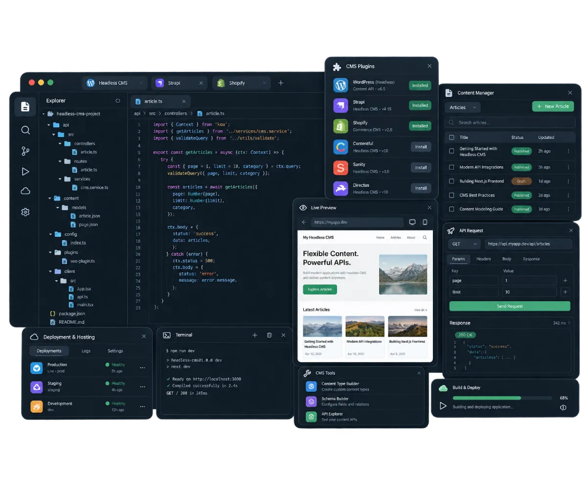Switch to the Logs tab in Deployment & Hosting

(86, 351)
